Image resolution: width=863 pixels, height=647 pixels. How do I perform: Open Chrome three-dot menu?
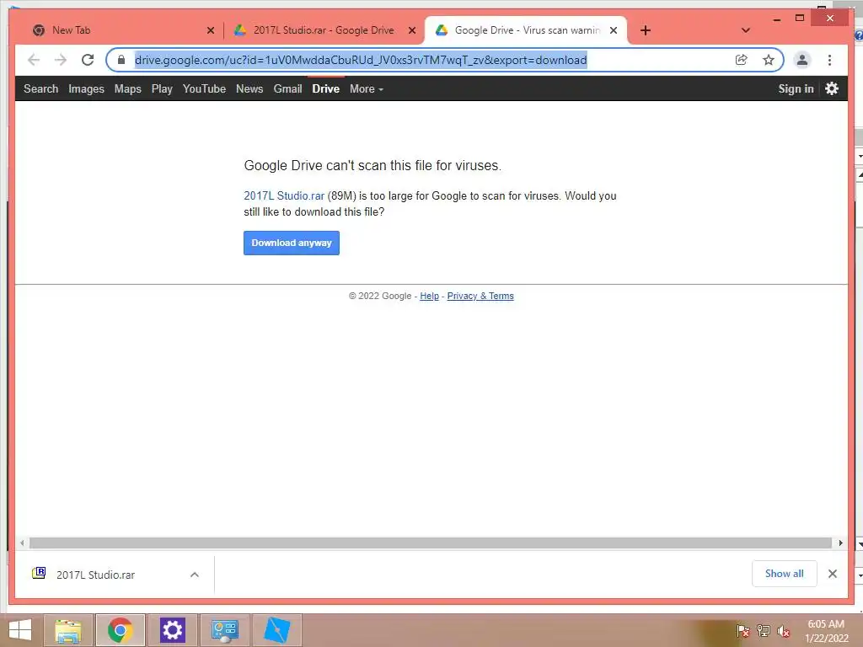[829, 60]
